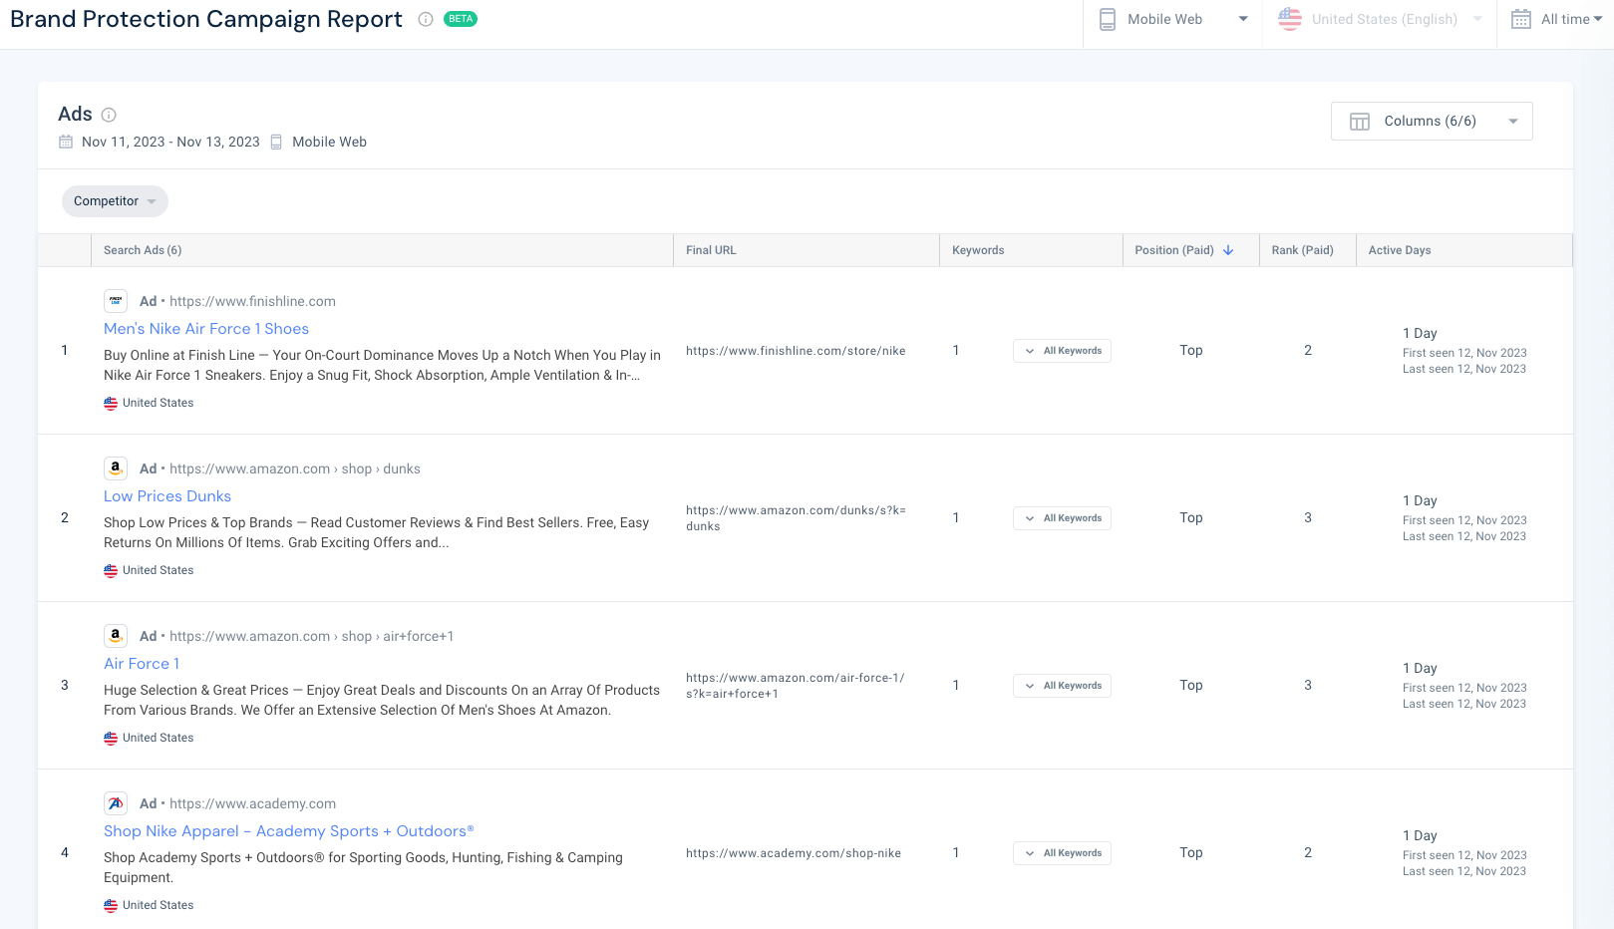Open the amazon.com/air-force-1 final URL
Viewport: 1614px width, 929px height.
coord(796,686)
